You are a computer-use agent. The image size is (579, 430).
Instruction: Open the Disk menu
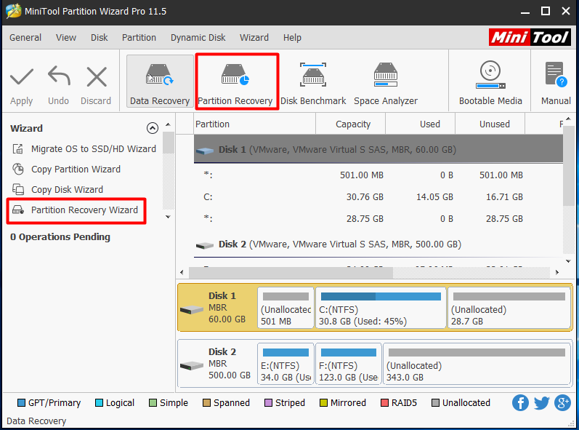[100, 38]
